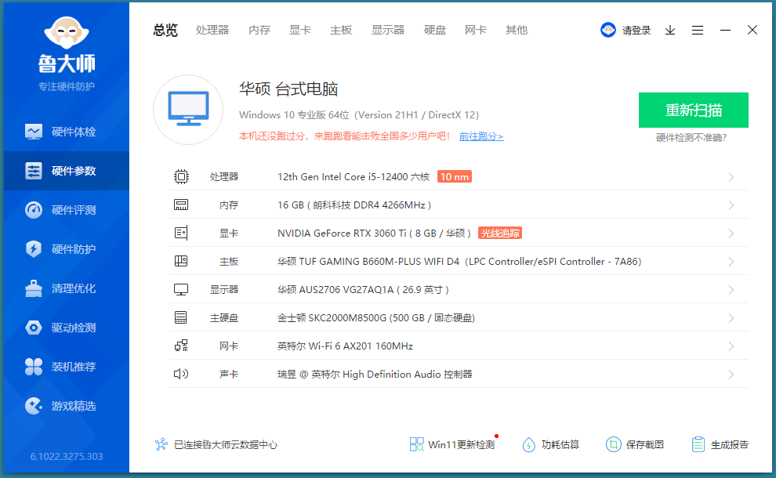Viewport: 776px width, 478px height.
Task: Click the 光线追踪 badge
Action: 500,233
